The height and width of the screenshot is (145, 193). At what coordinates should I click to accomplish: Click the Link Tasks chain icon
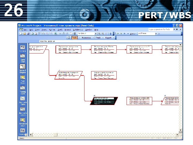[60, 34]
